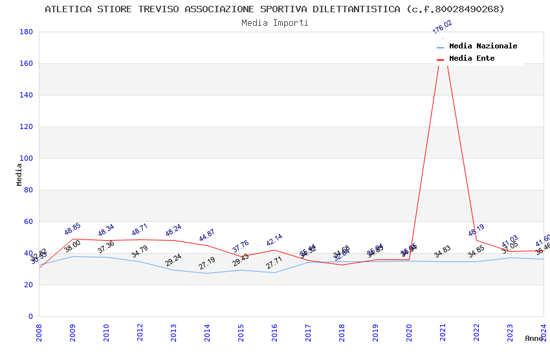Click the 2017 year label
The width and height of the screenshot is (550, 355).
pyautogui.click(x=308, y=332)
